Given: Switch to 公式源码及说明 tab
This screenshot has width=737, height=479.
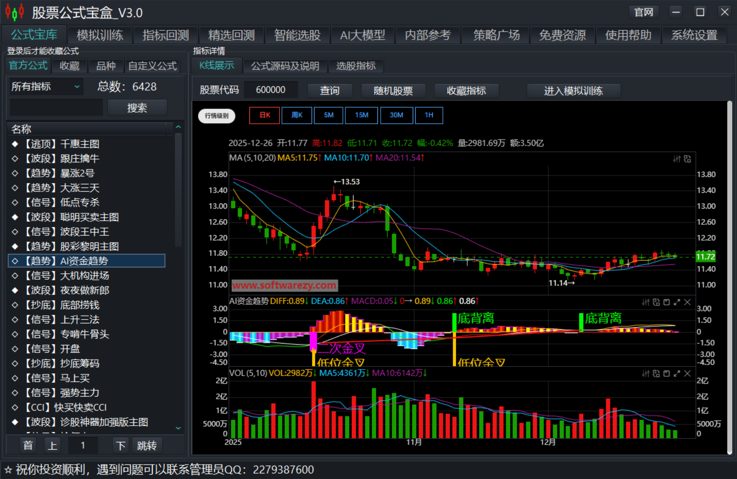Looking at the screenshot, I should pyautogui.click(x=285, y=66).
